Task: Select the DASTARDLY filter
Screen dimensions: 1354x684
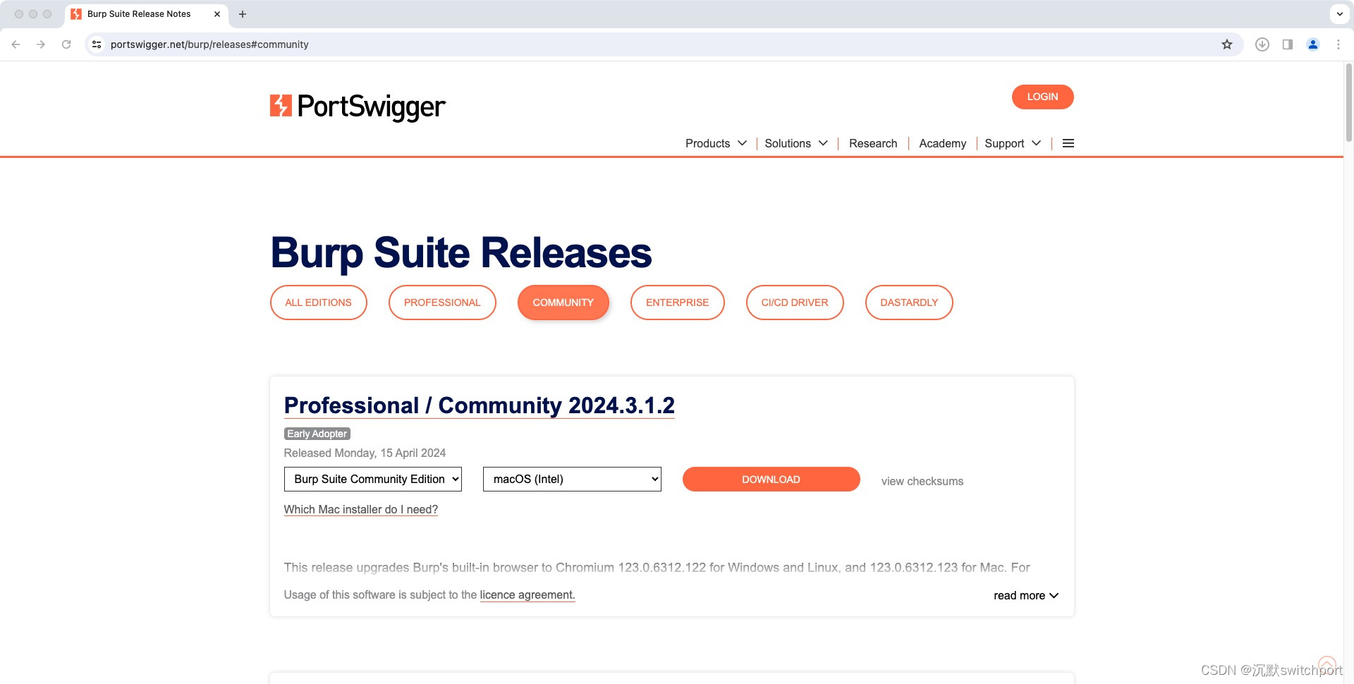Action: [909, 303]
